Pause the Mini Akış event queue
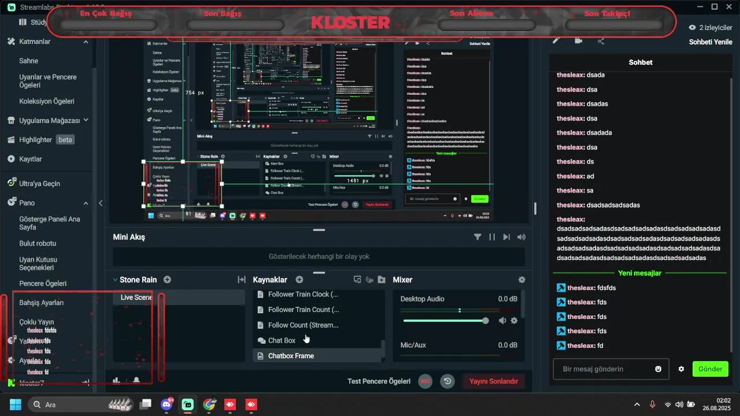 click(x=492, y=237)
